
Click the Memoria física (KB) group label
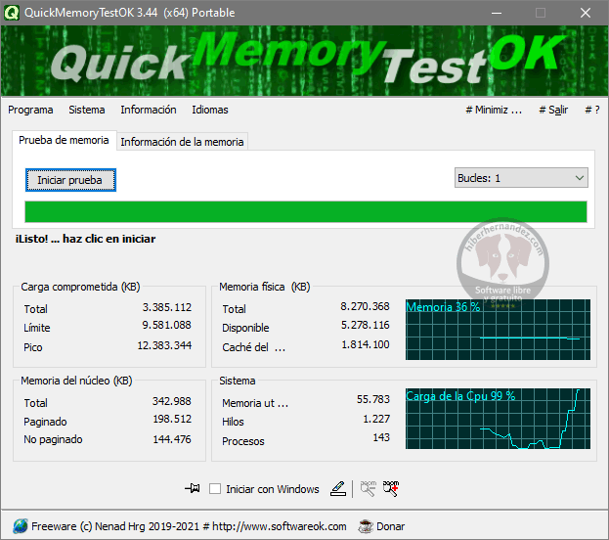265,287
